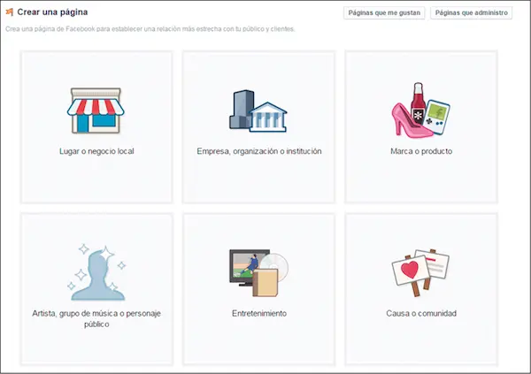The height and width of the screenshot is (374, 531).
Task: Click the 'Crea una página de Facebook' description text
Action: point(150,29)
